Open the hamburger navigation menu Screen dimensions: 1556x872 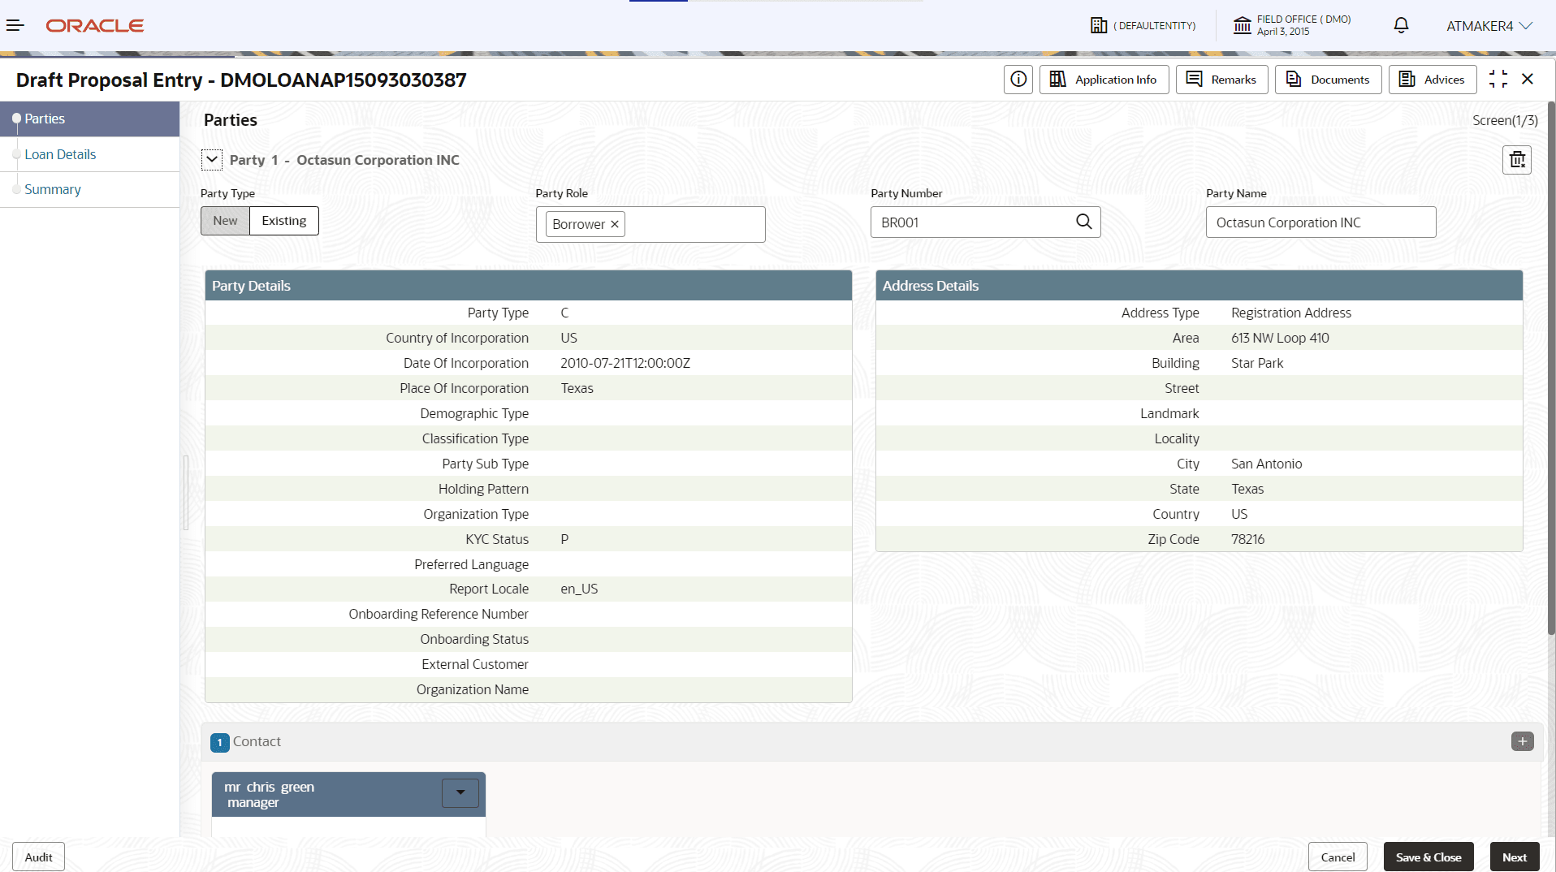coord(15,26)
